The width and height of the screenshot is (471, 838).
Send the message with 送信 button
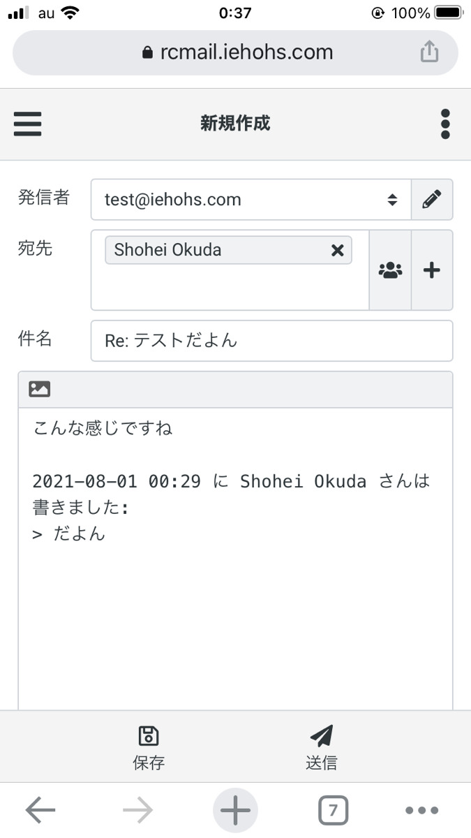321,747
